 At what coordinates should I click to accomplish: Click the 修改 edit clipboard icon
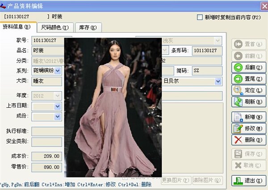point(238,128)
